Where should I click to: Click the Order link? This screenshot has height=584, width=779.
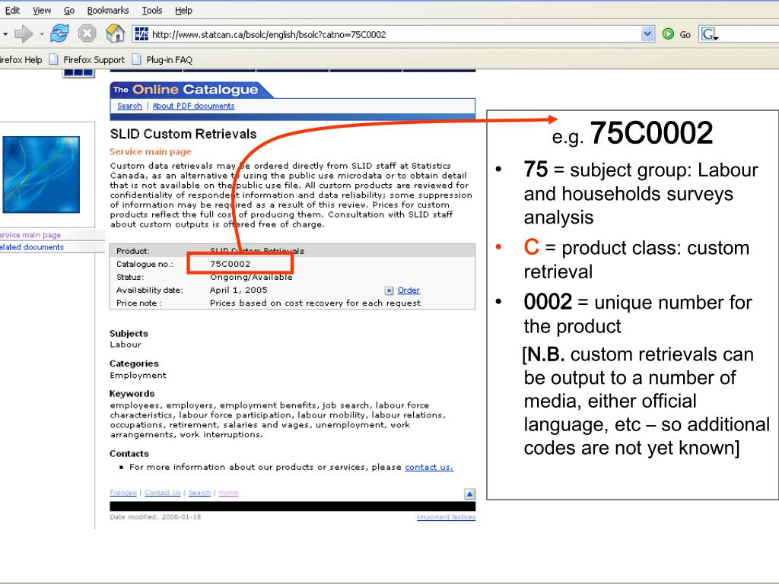point(409,290)
